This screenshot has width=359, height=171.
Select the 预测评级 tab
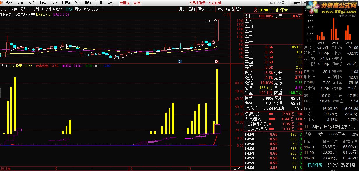click(x=315, y=165)
